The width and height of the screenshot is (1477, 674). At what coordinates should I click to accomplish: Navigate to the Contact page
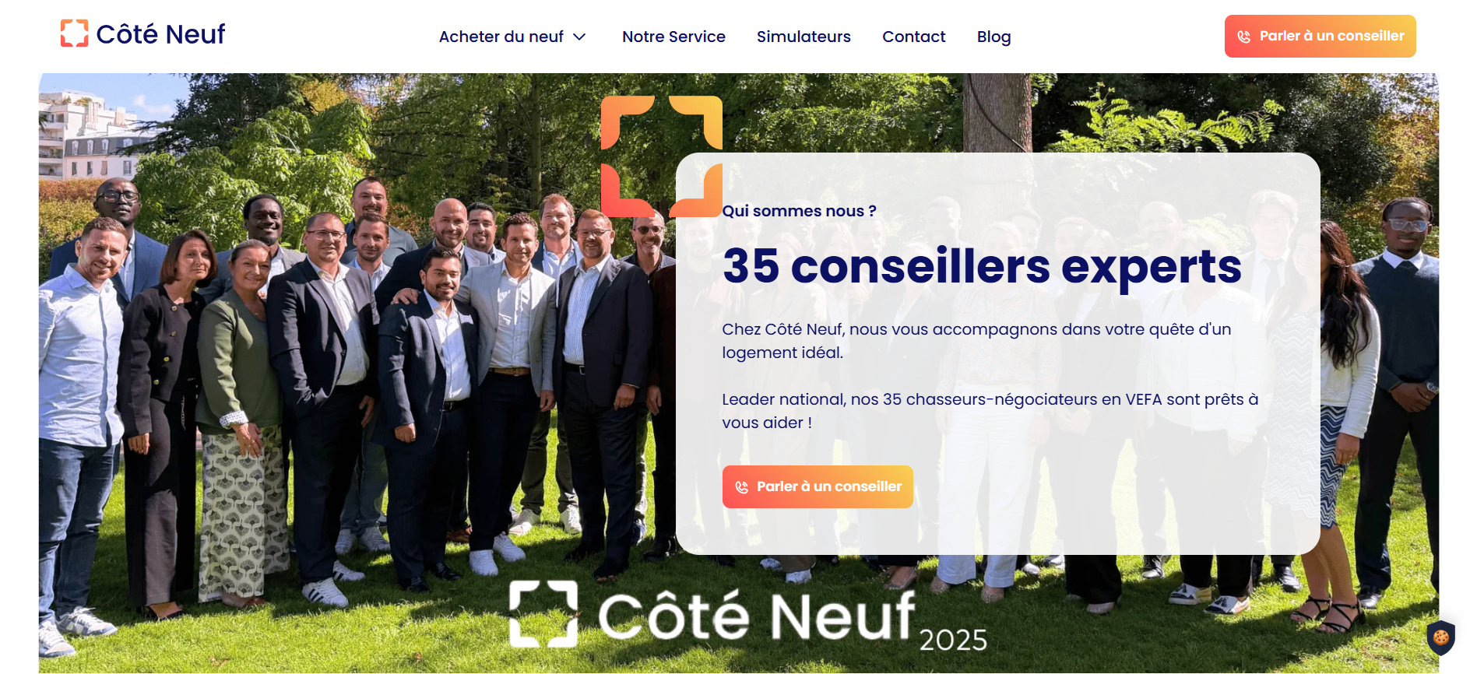coord(913,37)
